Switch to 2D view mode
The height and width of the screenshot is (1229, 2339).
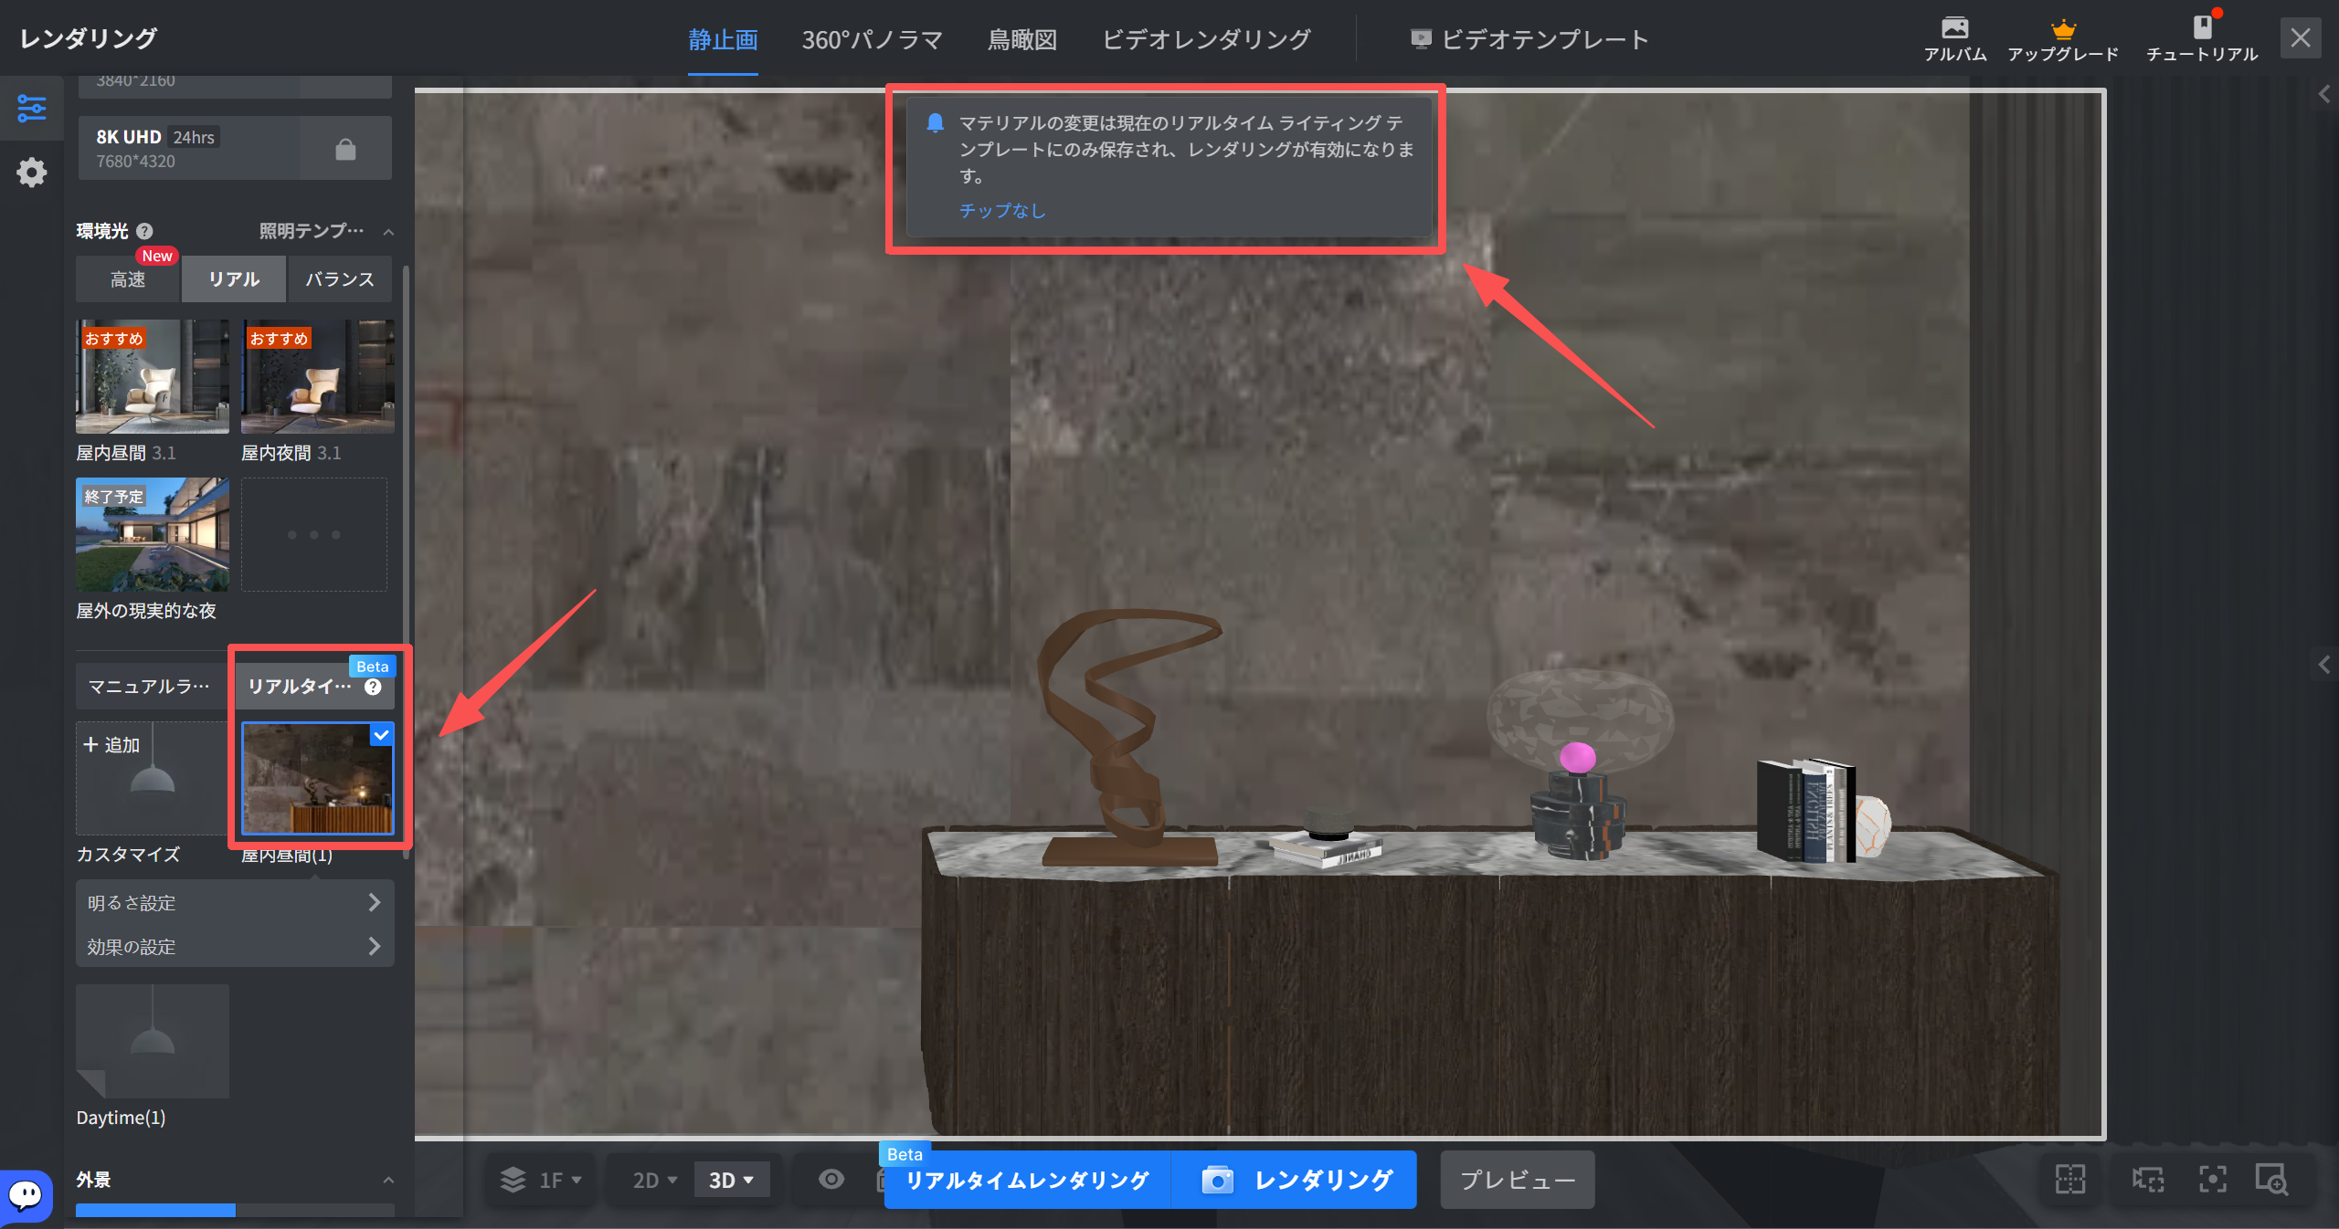coord(654,1180)
